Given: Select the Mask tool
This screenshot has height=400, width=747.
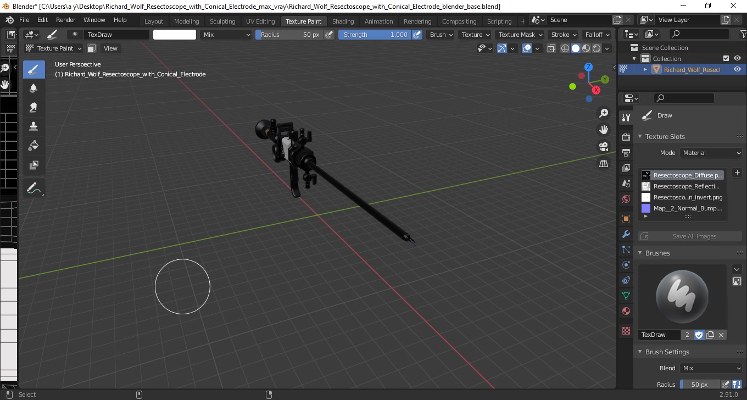Looking at the screenshot, I should [x=34, y=164].
